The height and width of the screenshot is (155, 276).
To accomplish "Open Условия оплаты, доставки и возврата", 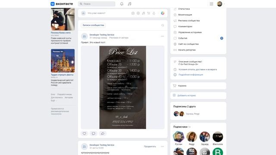I will tap(198, 70).
